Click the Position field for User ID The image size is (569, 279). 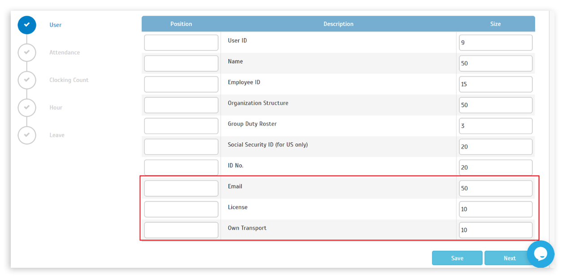(x=181, y=43)
